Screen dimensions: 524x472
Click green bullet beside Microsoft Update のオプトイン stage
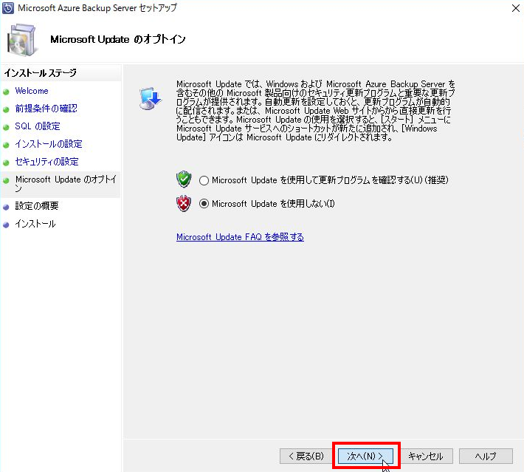pos(6,181)
